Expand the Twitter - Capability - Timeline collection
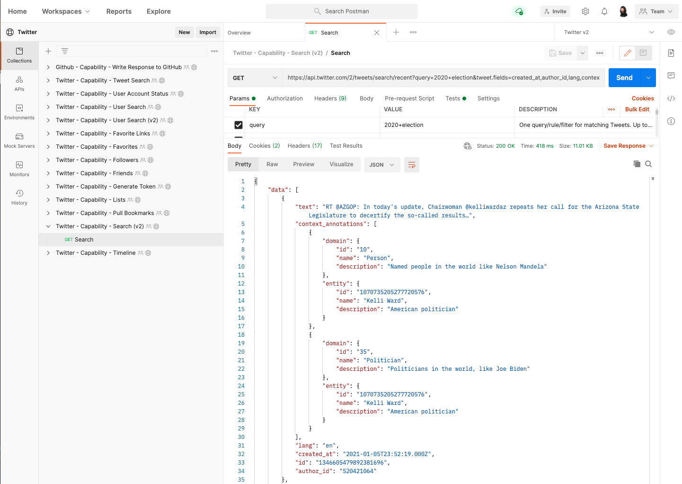Viewport: 682px width, 484px height. click(48, 253)
